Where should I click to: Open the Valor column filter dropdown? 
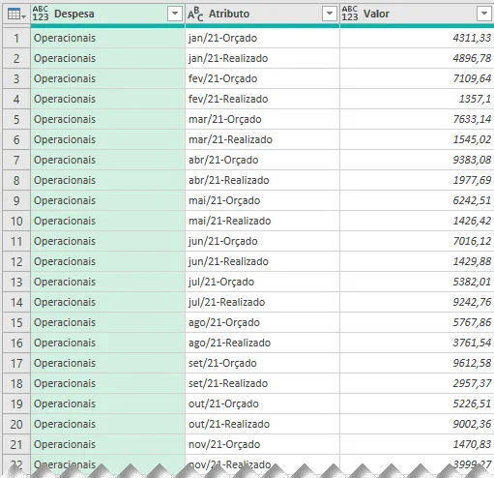484,14
